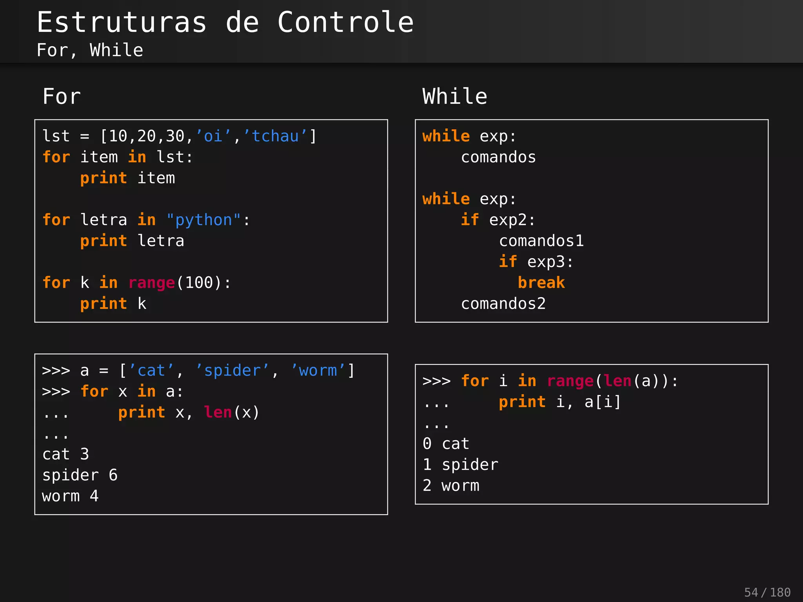Image resolution: width=803 pixels, height=602 pixels.
Task: Click the line 'for i in range(len(a)):'
Action: tap(570, 381)
